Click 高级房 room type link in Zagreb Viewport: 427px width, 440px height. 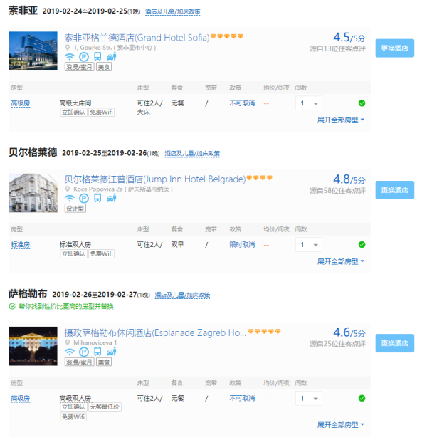(x=20, y=399)
